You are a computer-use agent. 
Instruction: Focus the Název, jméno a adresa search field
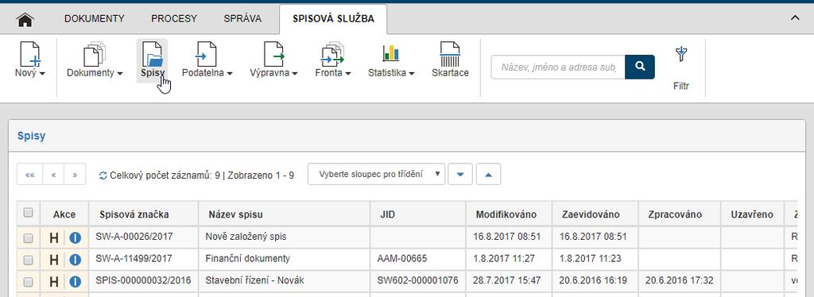point(558,67)
